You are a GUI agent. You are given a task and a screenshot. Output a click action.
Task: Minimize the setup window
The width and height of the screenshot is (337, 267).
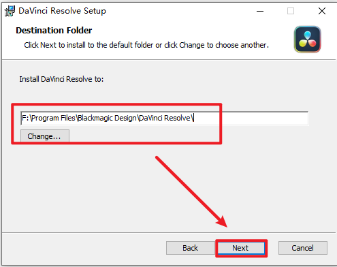pyautogui.click(x=260, y=11)
